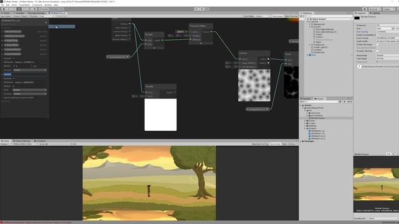Click the Step frame button
This screenshot has width=399, height=224.
(x=207, y=9)
